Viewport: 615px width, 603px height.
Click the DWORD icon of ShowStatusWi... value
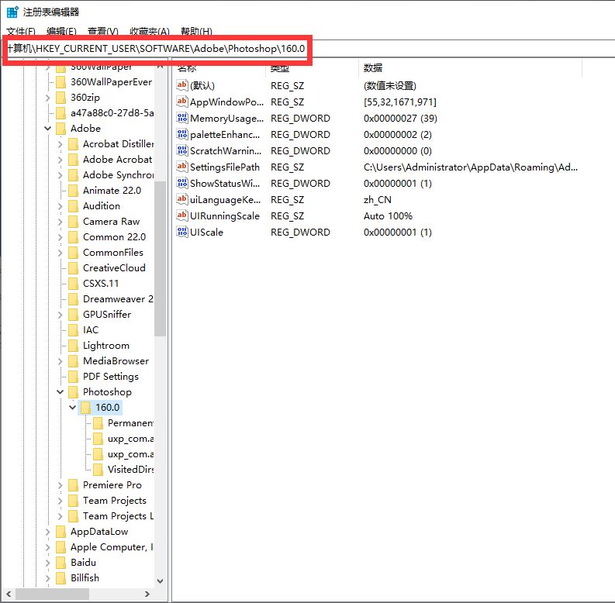point(181,183)
